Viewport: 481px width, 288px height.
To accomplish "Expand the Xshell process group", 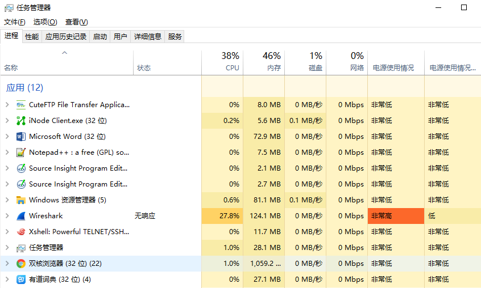I will (7, 232).
